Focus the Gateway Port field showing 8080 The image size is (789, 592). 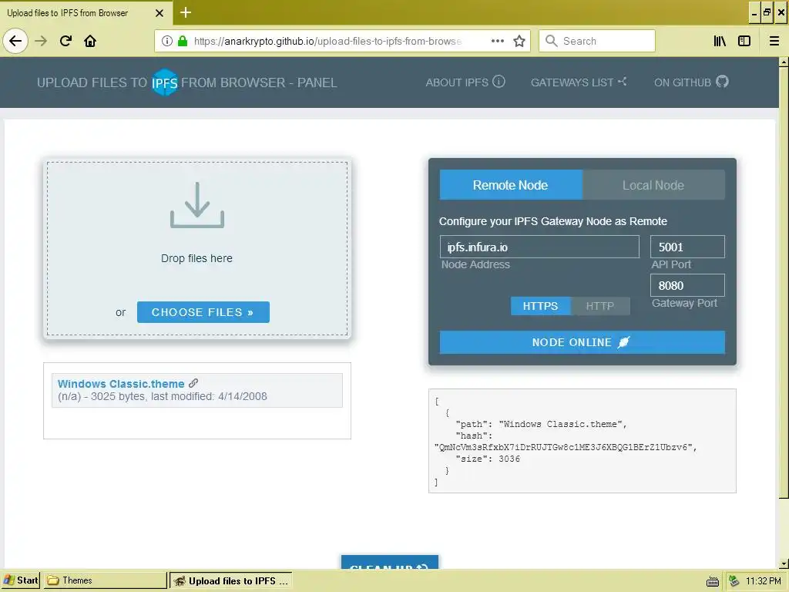point(687,285)
